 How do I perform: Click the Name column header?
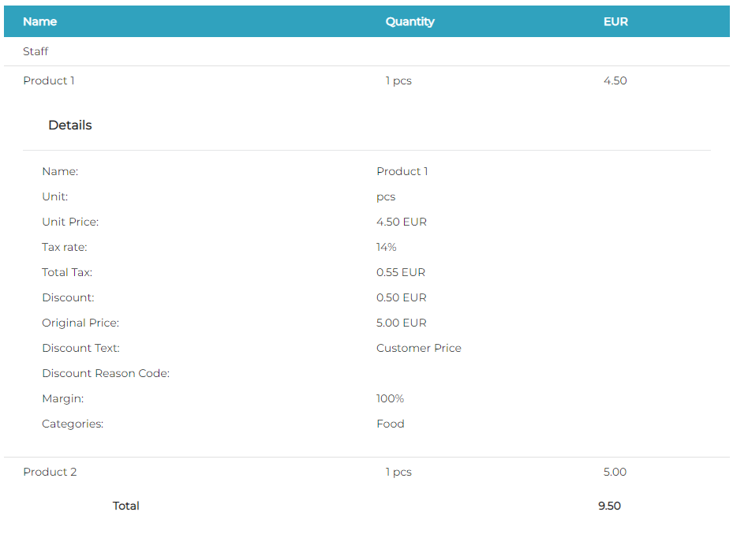(x=40, y=22)
